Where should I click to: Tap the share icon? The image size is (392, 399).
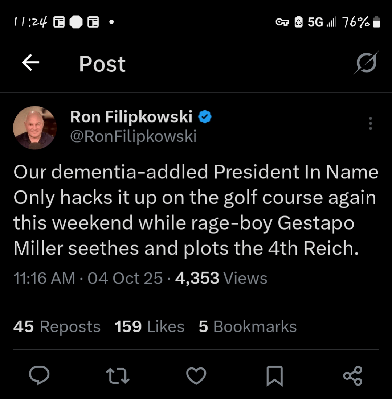352,376
